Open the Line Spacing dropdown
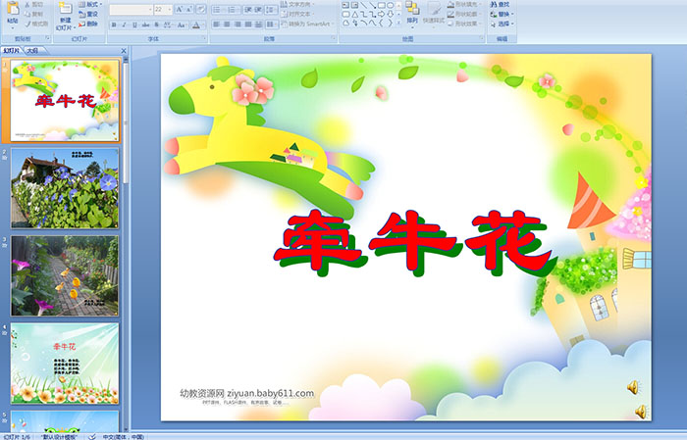 click(x=272, y=10)
